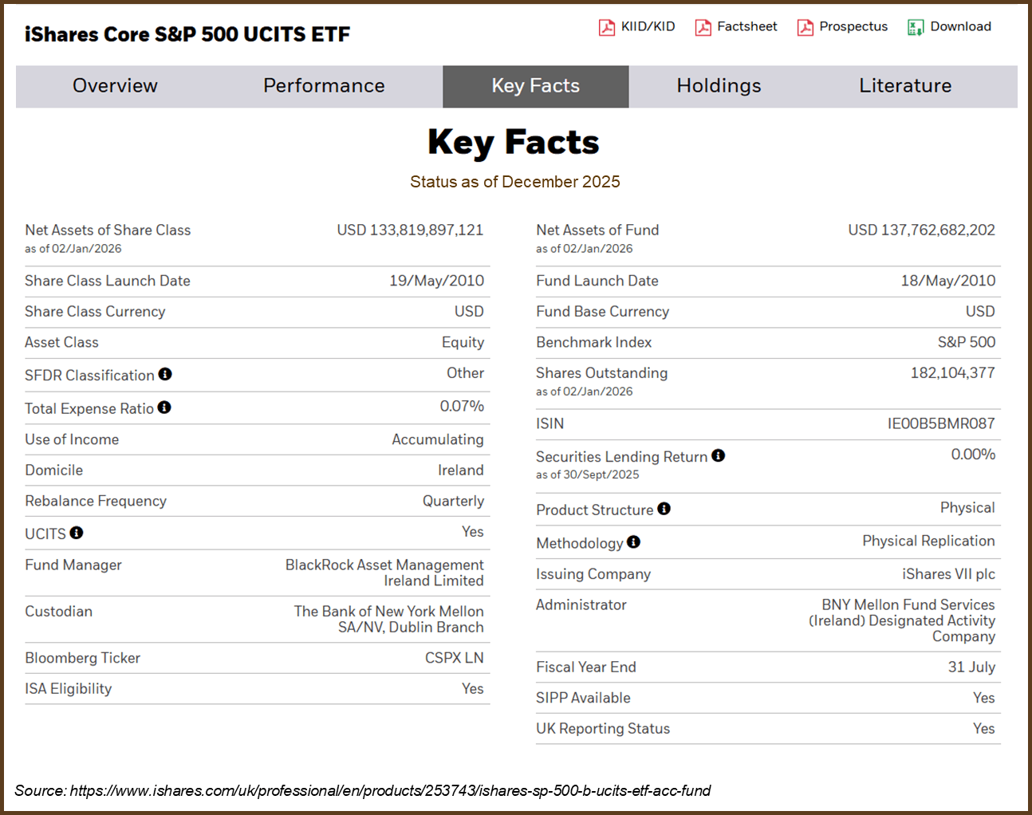Click Issuing Company value iShares VII plc
This screenshot has height=815, width=1032.
[949, 574]
